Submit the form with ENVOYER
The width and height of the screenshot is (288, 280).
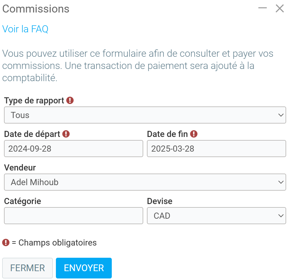tap(84, 268)
